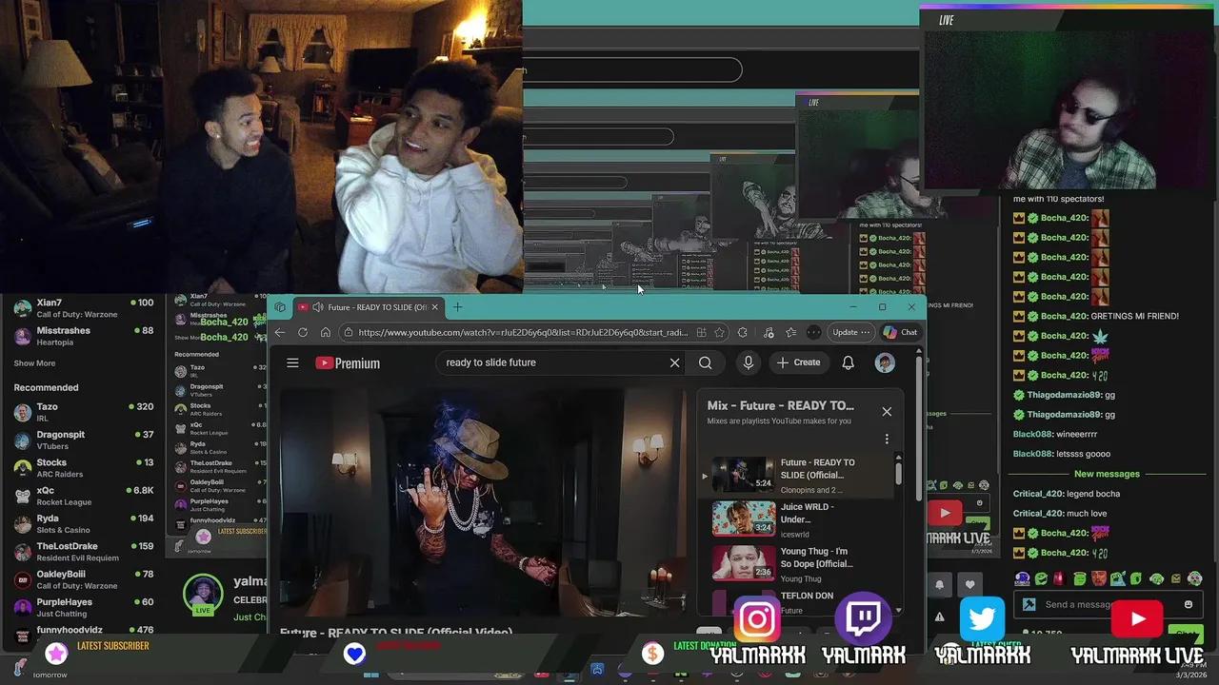
Task: Expand Show More in the Recommended channels list
Action: tap(33, 362)
